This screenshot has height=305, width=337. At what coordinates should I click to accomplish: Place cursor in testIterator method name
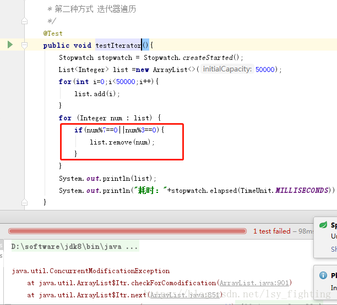click(118, 45)
